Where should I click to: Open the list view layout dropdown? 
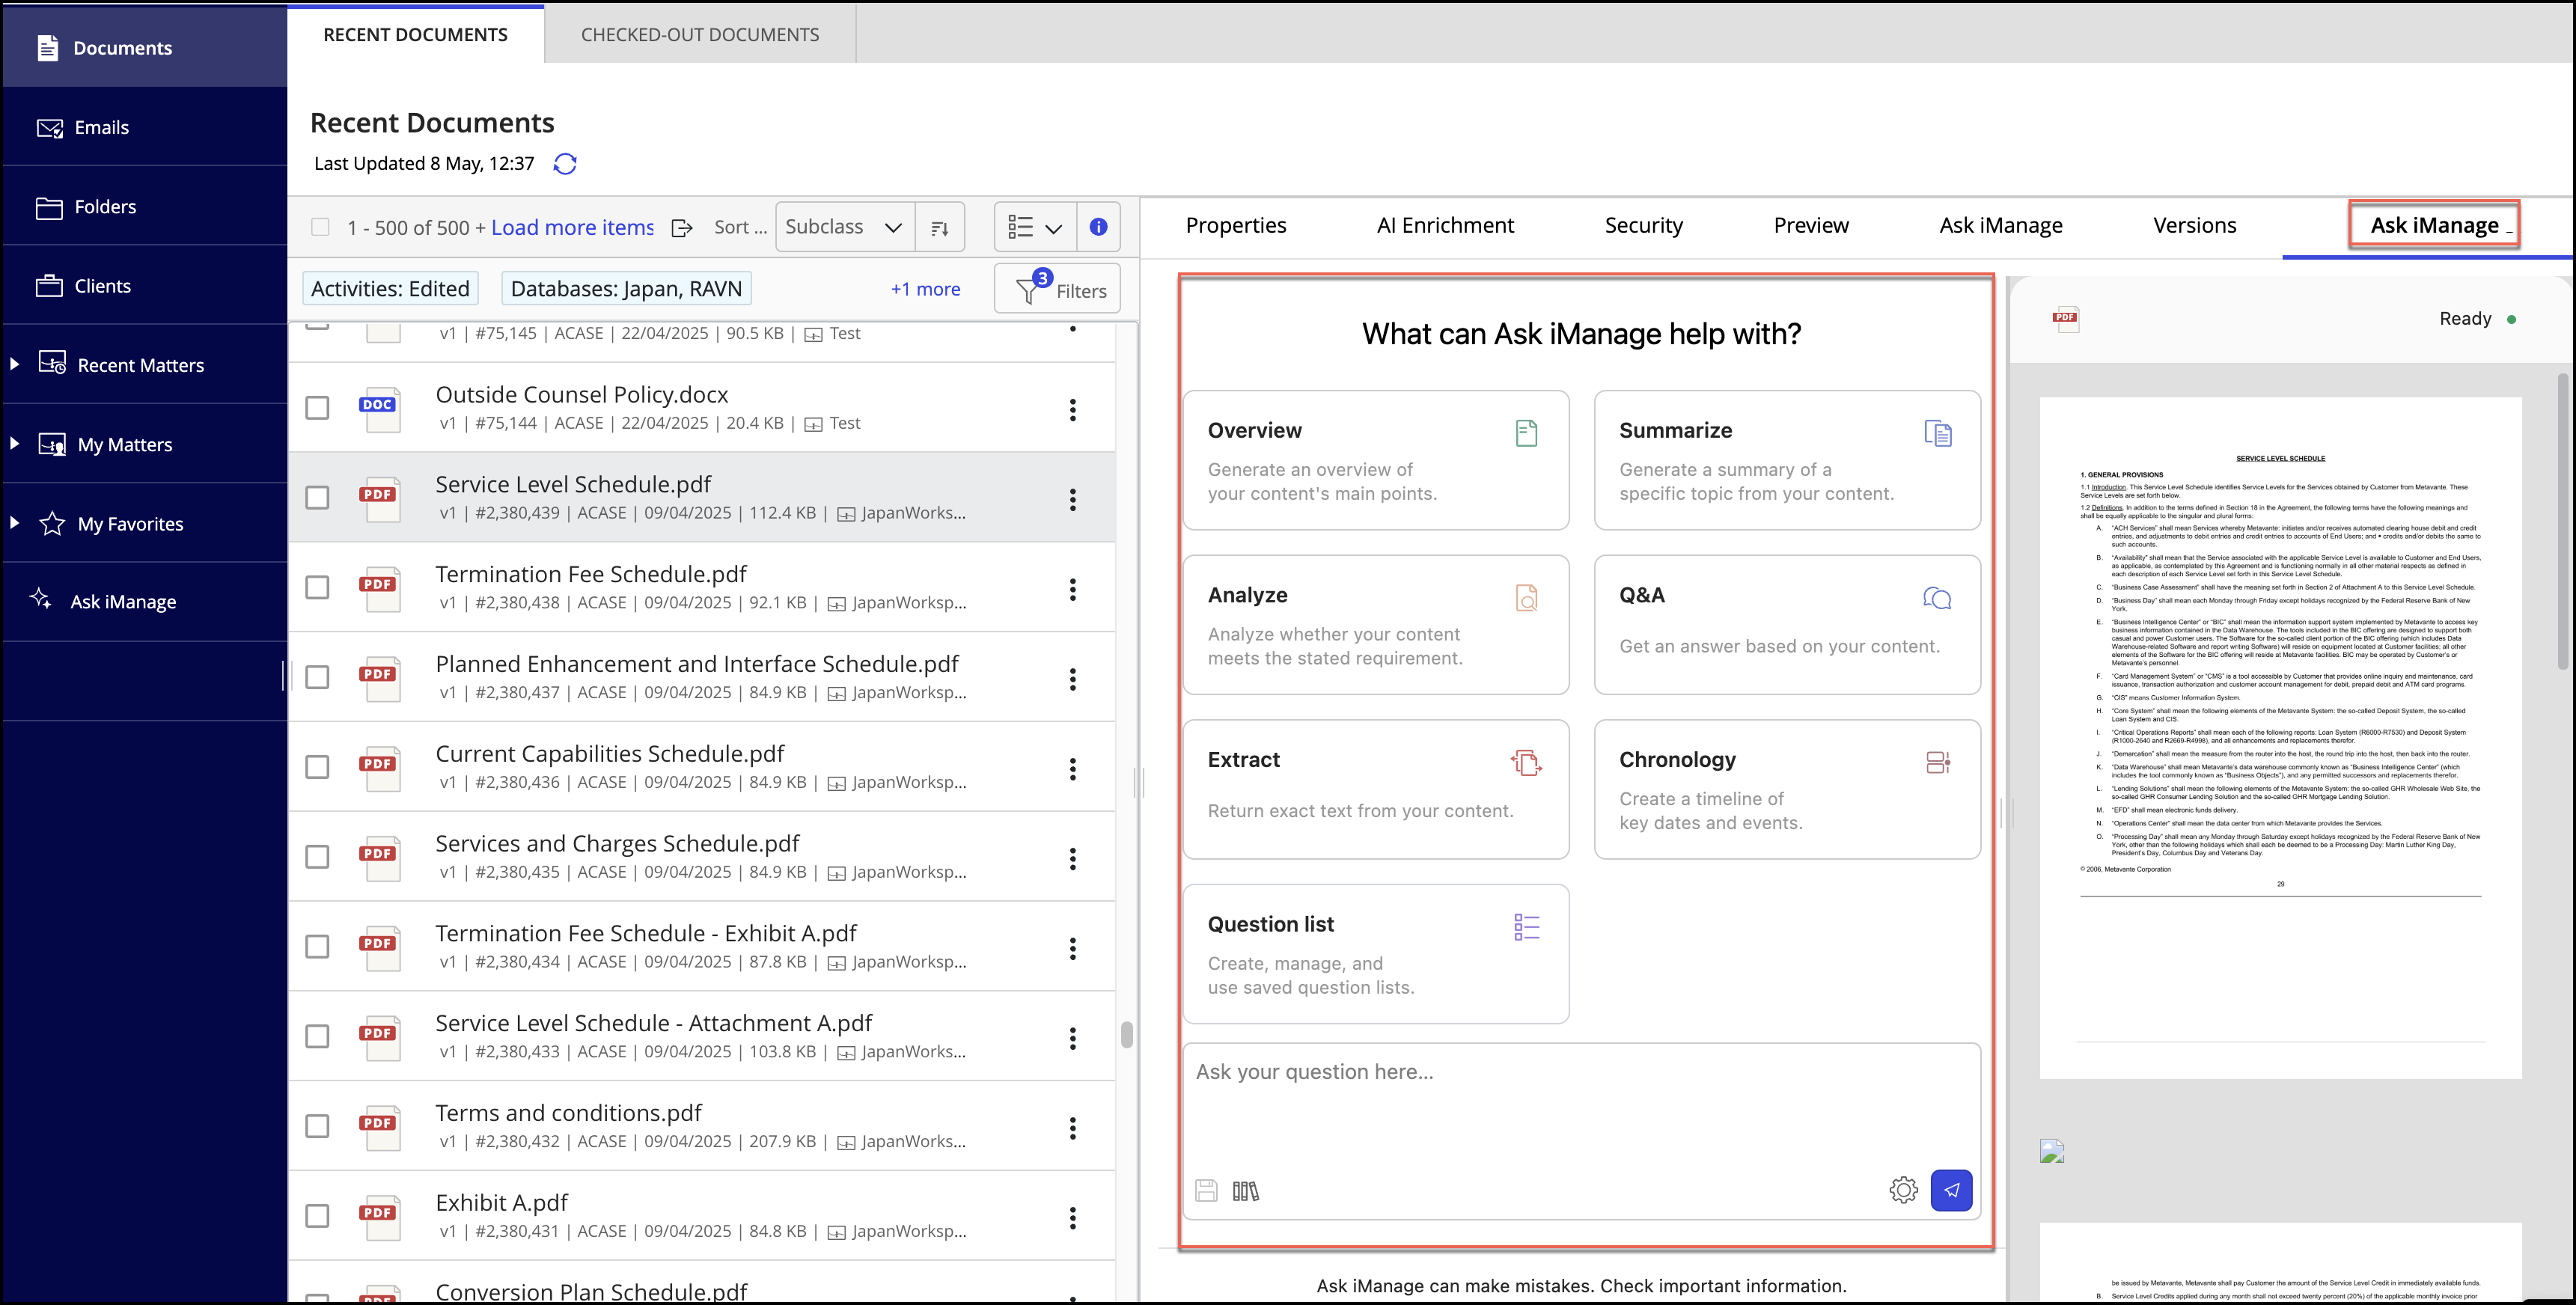click(x=1035, y=227)
